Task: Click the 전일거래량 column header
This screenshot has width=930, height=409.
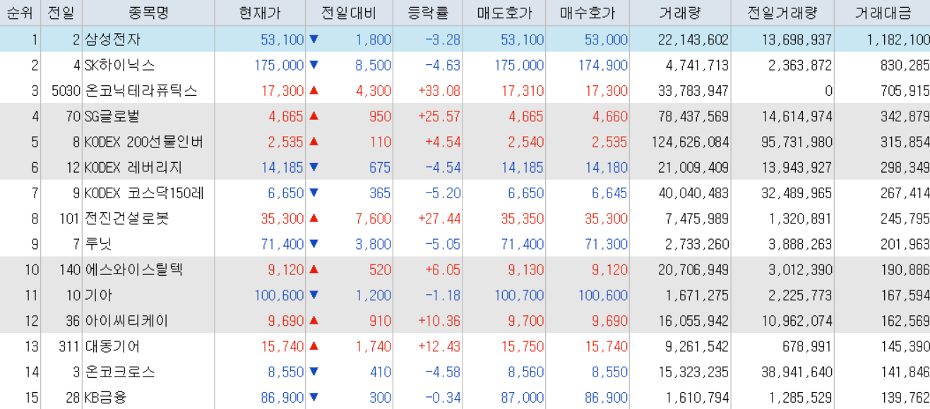Action: point(782,13)
